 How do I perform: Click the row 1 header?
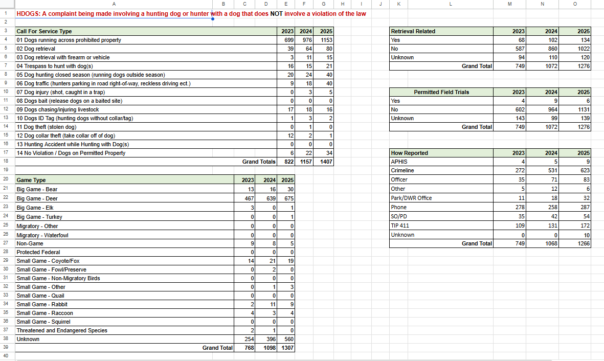tap(5, 13)
